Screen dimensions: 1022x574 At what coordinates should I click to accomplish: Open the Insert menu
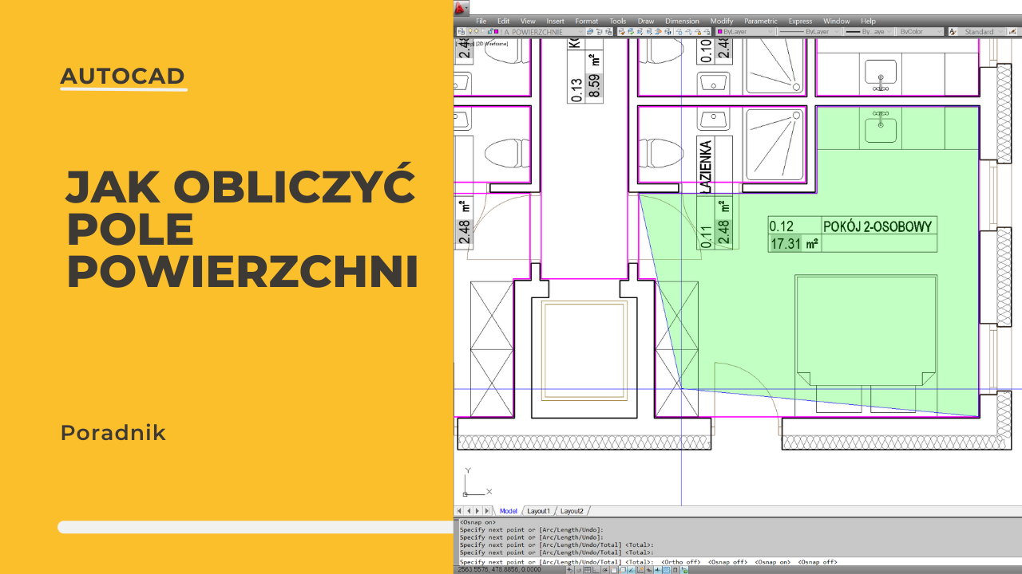(555, 21)
